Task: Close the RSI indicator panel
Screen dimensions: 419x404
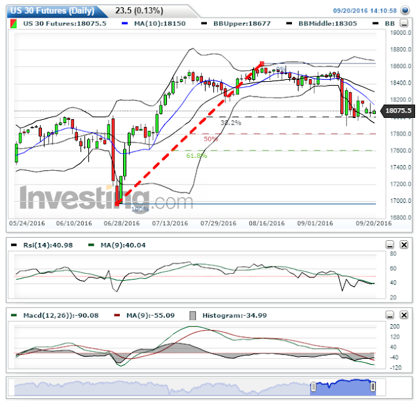Action: pos(404,245)
